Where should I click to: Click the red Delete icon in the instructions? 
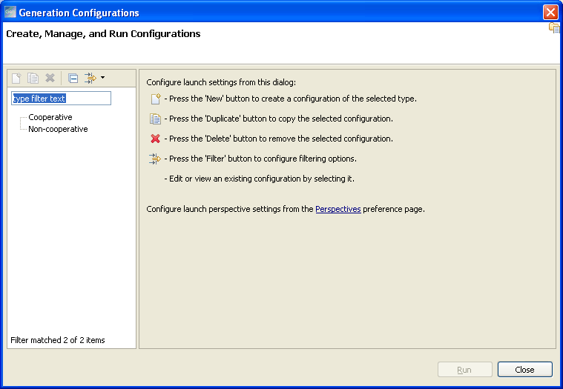point(155,139)
